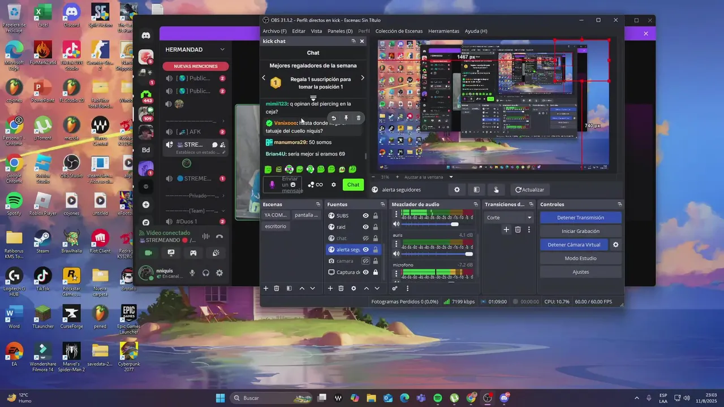Open scene filters in the Escenas panel
724x407 pixels.
[x=289, y=288]
